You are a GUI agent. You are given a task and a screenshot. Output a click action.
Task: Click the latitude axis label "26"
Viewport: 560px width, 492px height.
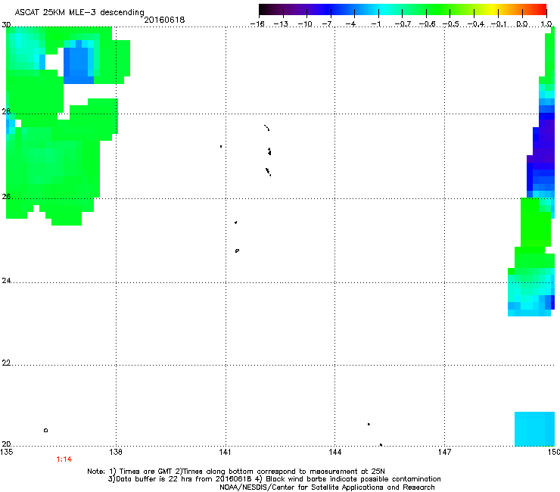(6, 197)
